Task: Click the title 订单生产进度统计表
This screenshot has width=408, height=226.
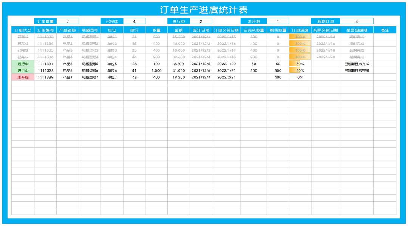Action: coord(204,10)
